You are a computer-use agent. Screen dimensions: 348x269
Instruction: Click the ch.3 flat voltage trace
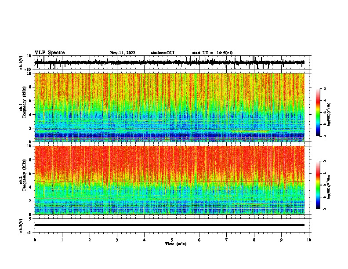click(x=170, y=225)
